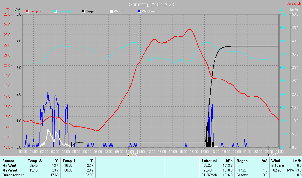Click the 12:00 label on the time axis
The image size is (302, 178).
(151, 152)
